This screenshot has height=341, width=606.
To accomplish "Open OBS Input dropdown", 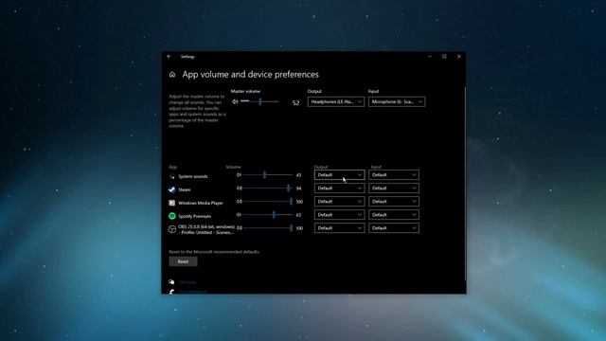I will coord(394,228).
